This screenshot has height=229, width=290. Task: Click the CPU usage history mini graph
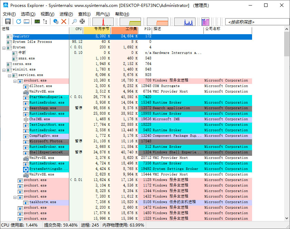click(103, 22)
